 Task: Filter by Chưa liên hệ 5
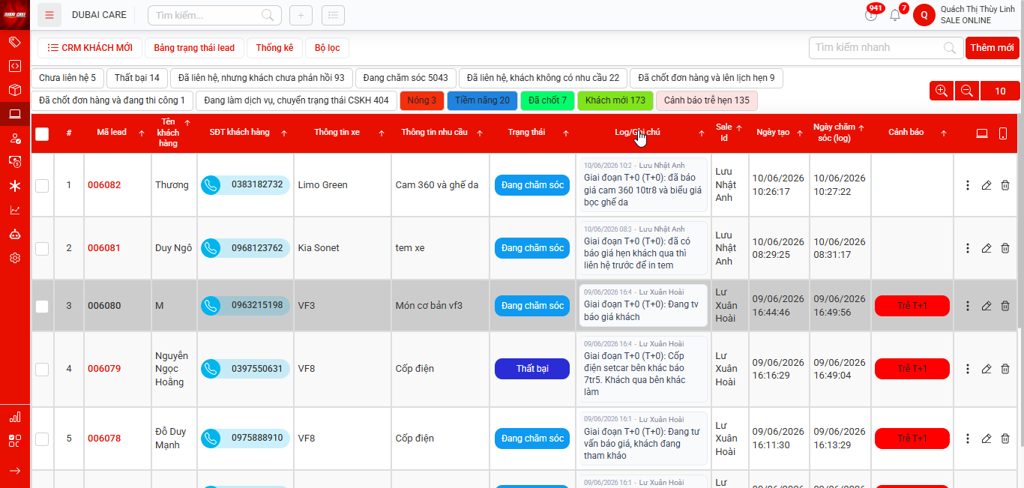67,78
